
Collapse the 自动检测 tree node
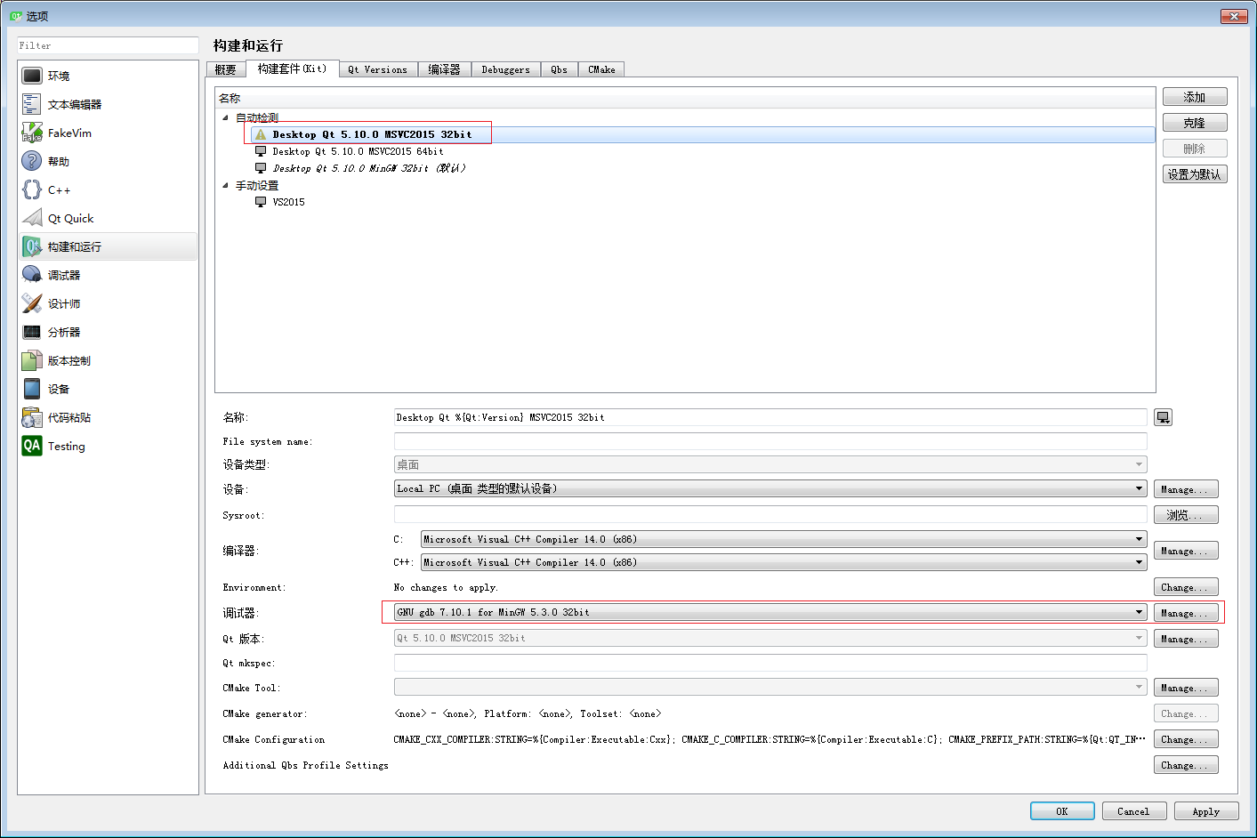click(x=226, y=117)
